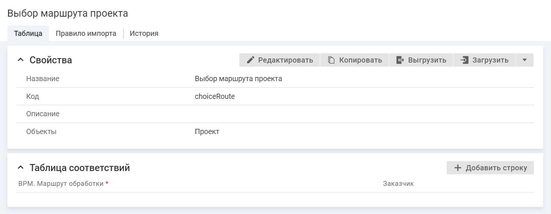Viewport: 551px width, 214px height.
Task: Open the dropdown arrow next to Загрузить
Action: [524, 60]
